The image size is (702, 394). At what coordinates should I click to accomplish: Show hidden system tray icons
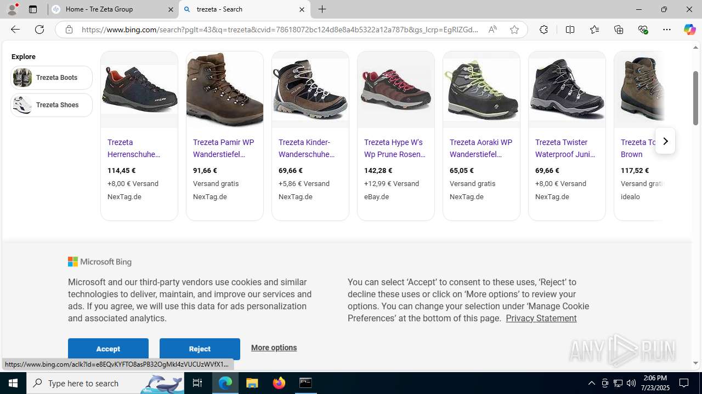click(x=591, y=383)
